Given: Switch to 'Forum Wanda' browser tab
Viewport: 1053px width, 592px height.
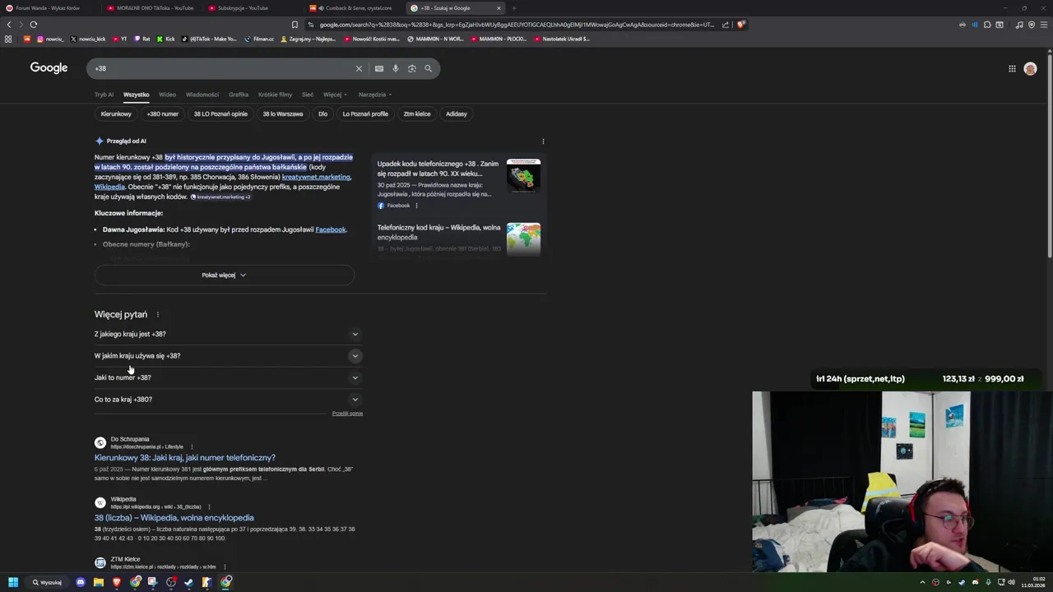Looking at the screenshot, I should [x=49, y=8].
